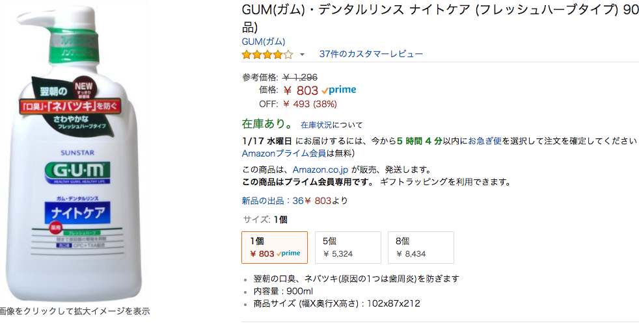Click the four-star rating icons

[x=267, y=55]
